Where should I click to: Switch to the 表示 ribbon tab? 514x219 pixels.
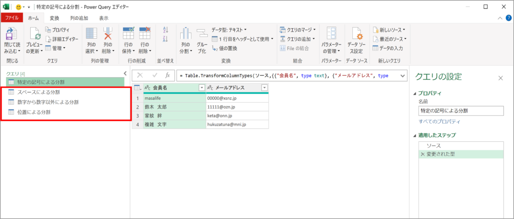104,18
